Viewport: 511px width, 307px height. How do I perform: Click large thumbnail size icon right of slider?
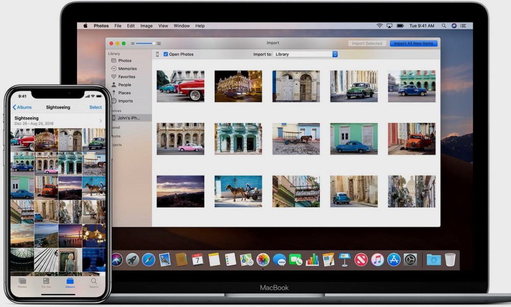pos(159,43)
